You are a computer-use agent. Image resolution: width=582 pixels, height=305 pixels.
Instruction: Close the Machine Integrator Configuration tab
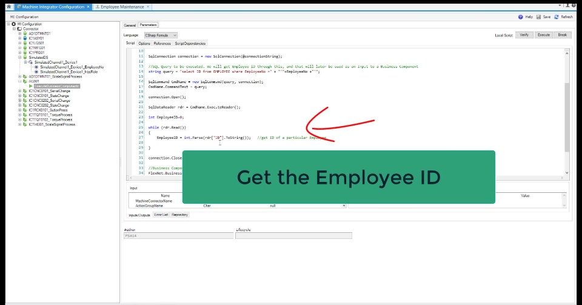coord(89,7)
